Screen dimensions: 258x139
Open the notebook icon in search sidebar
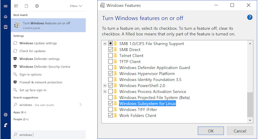coord(5,27)
